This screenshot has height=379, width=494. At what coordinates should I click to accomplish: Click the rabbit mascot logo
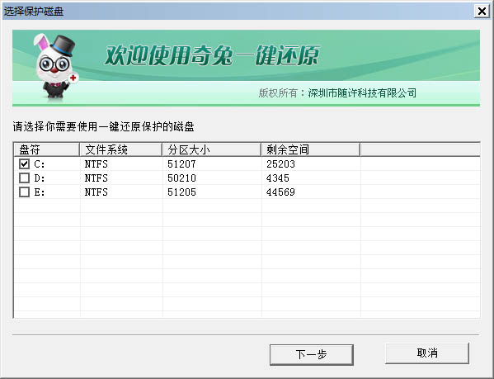pyautogui.click(x=55, y=68)
